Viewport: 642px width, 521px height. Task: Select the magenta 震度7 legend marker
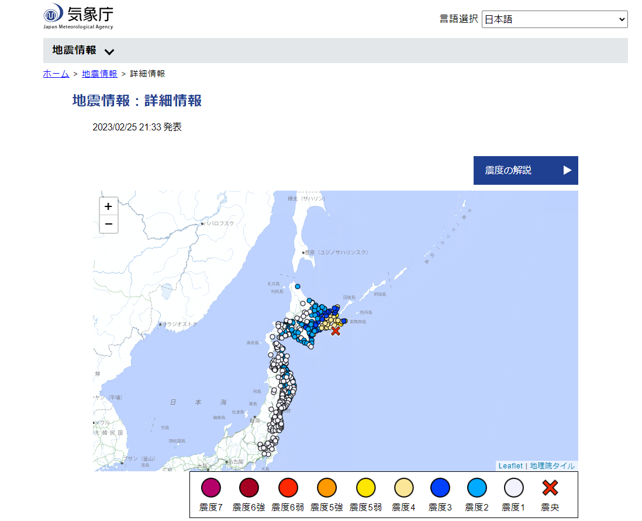[x=211, y=487]
